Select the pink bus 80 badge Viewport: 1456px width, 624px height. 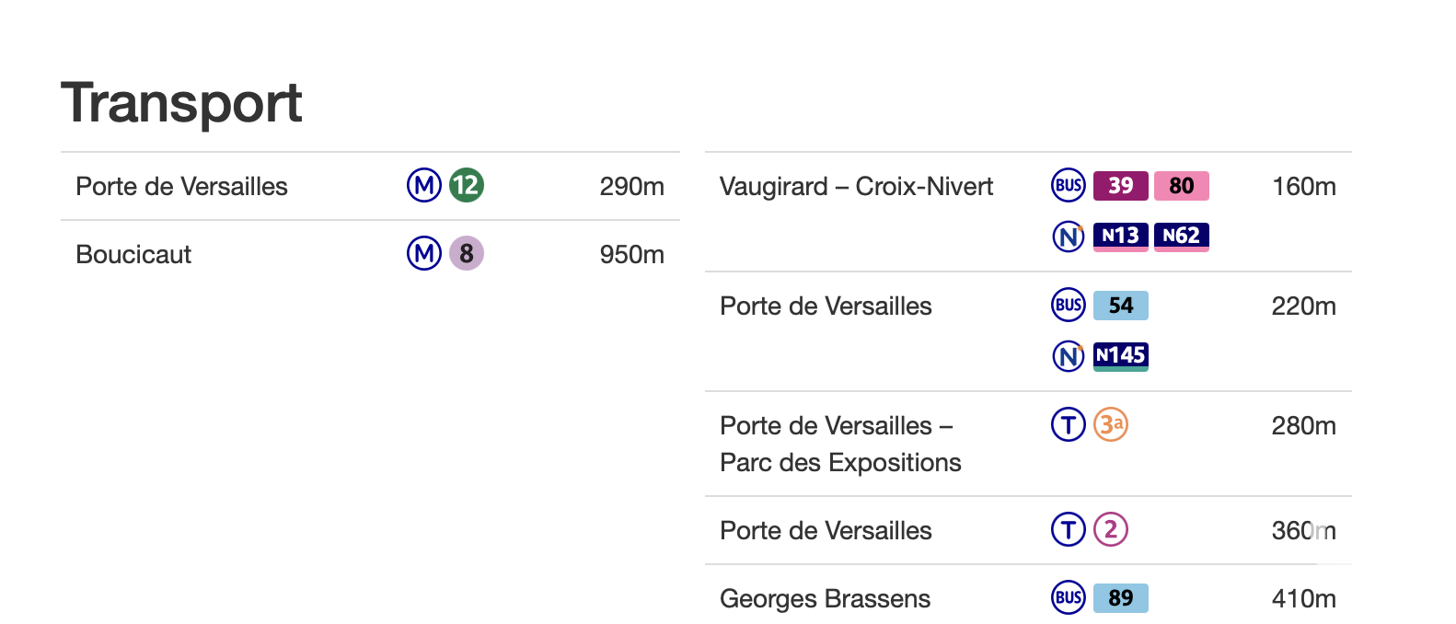click(x=1181, y=186)
